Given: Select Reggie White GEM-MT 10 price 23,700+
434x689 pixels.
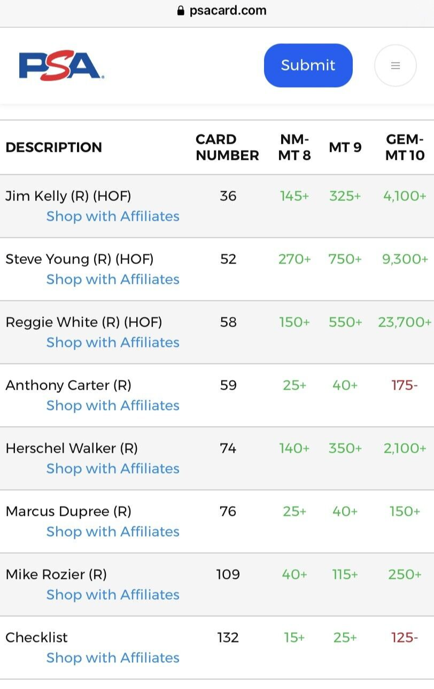Looking at the screenshot, I should [x=405, y=322].
